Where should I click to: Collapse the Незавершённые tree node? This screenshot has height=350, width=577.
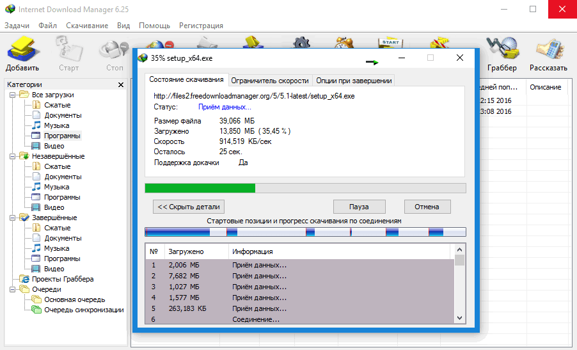(x=12, y=156)
